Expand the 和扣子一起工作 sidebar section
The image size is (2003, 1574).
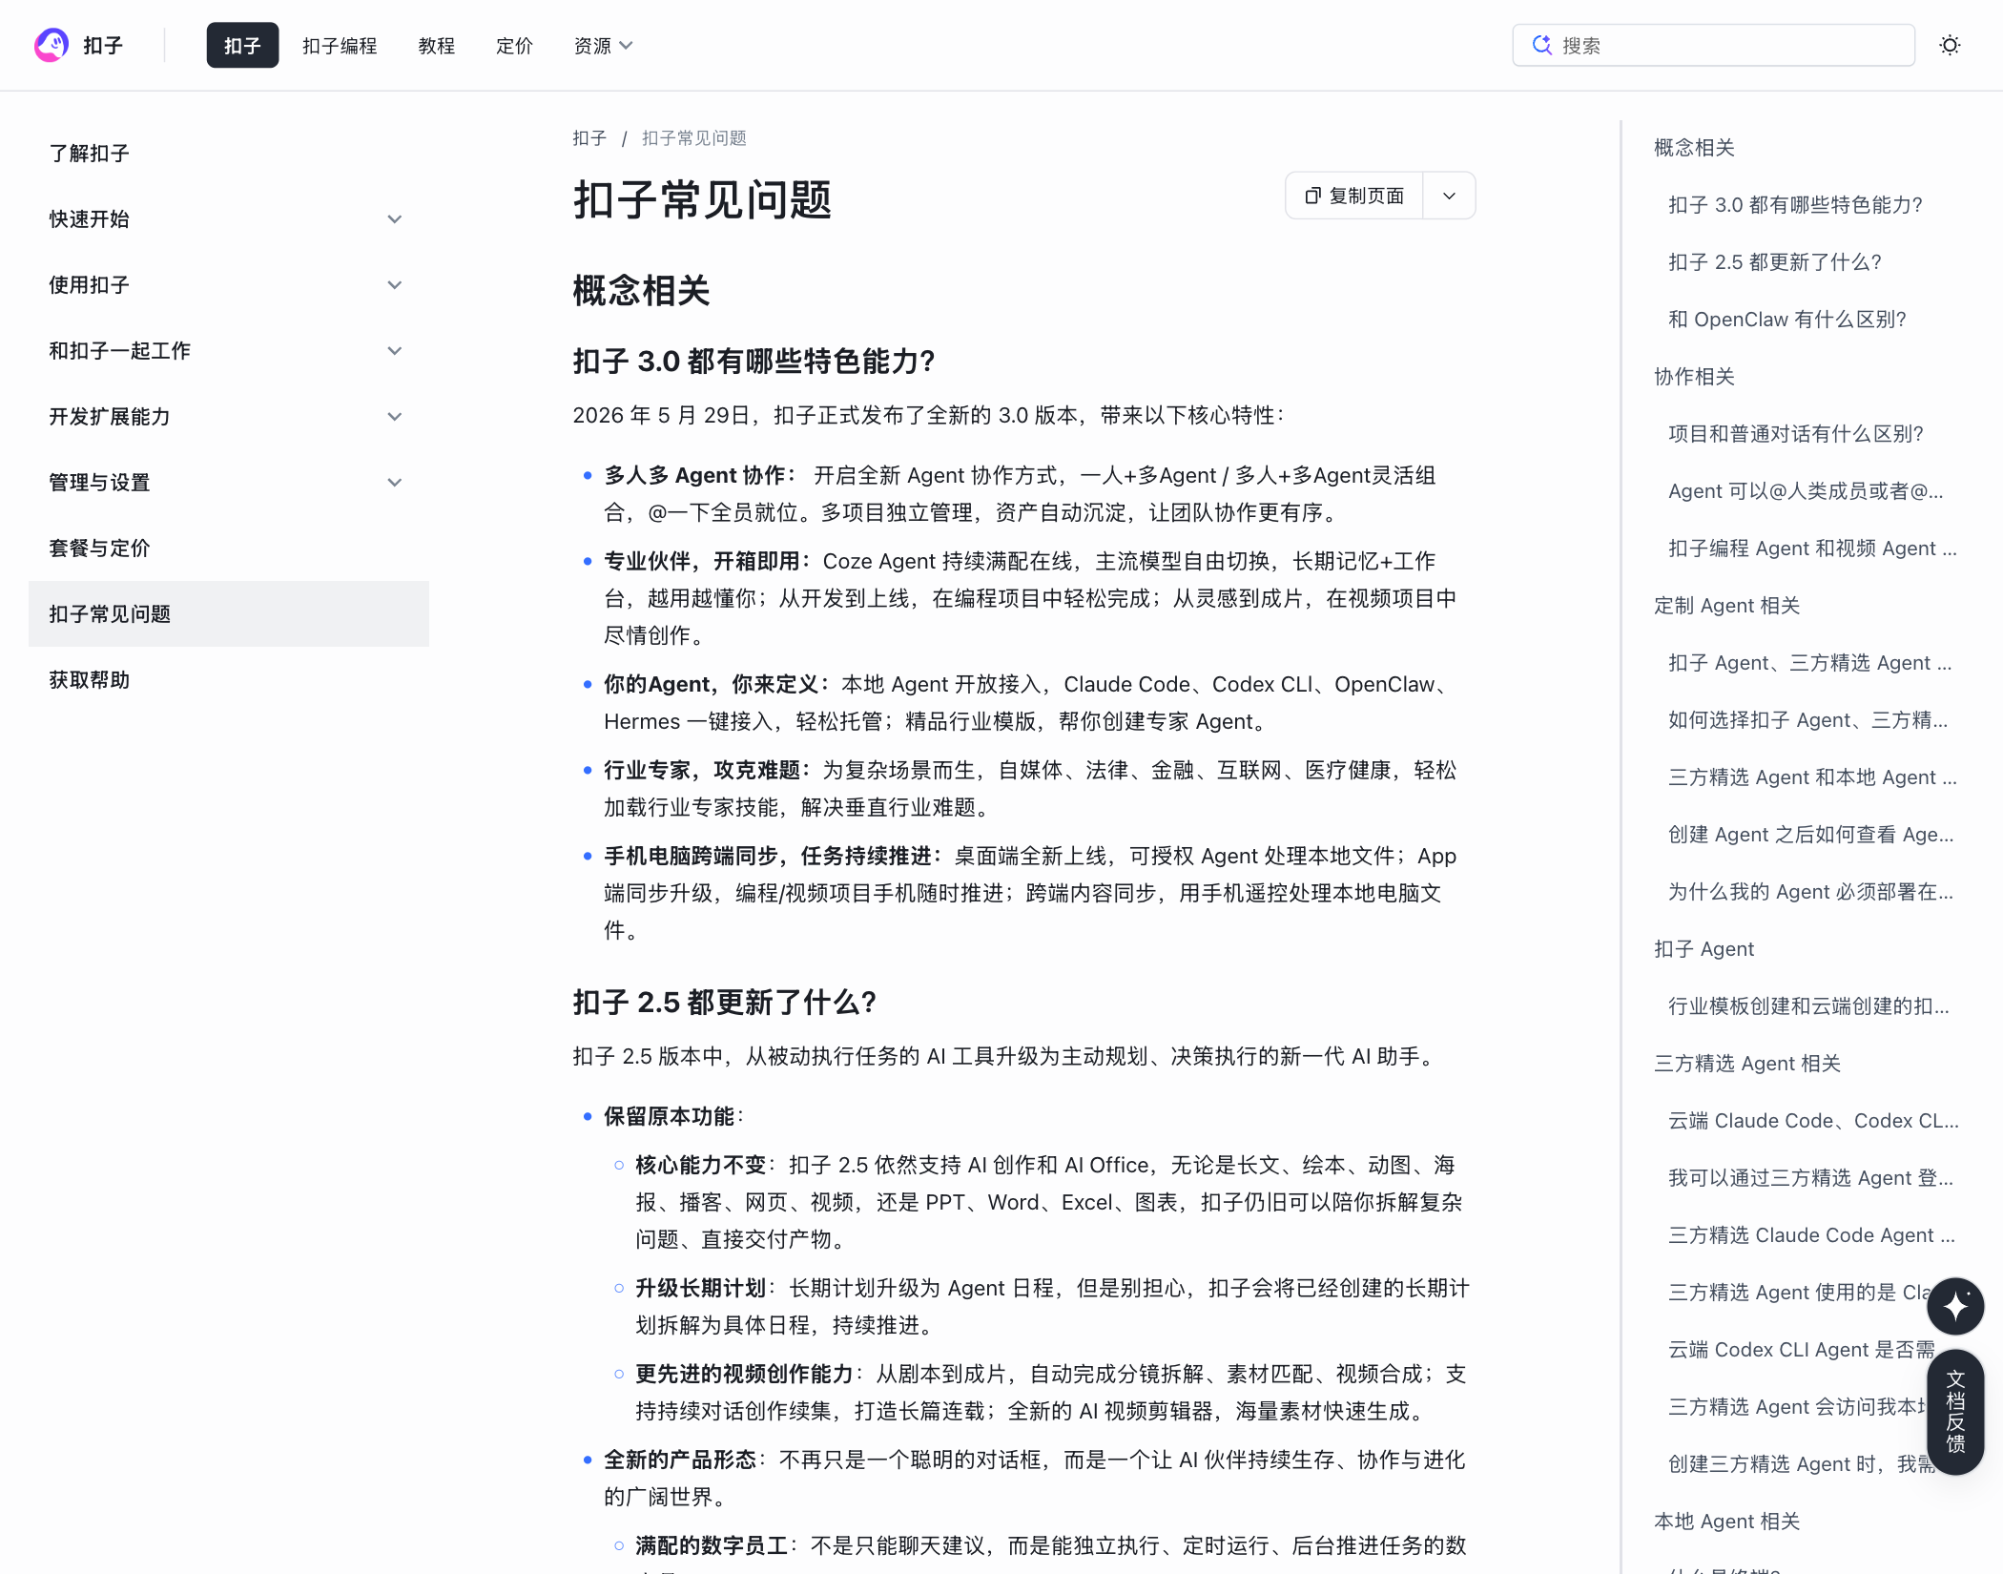(227, 351)
